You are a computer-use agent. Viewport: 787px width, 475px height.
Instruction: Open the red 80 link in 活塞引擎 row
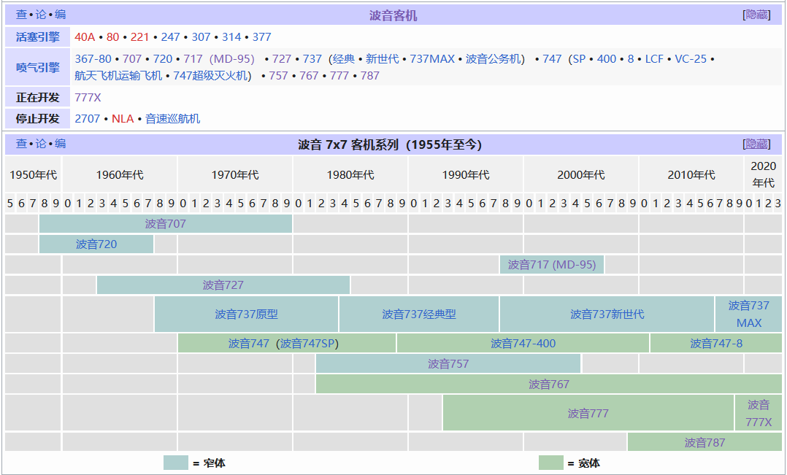point(113,37)
